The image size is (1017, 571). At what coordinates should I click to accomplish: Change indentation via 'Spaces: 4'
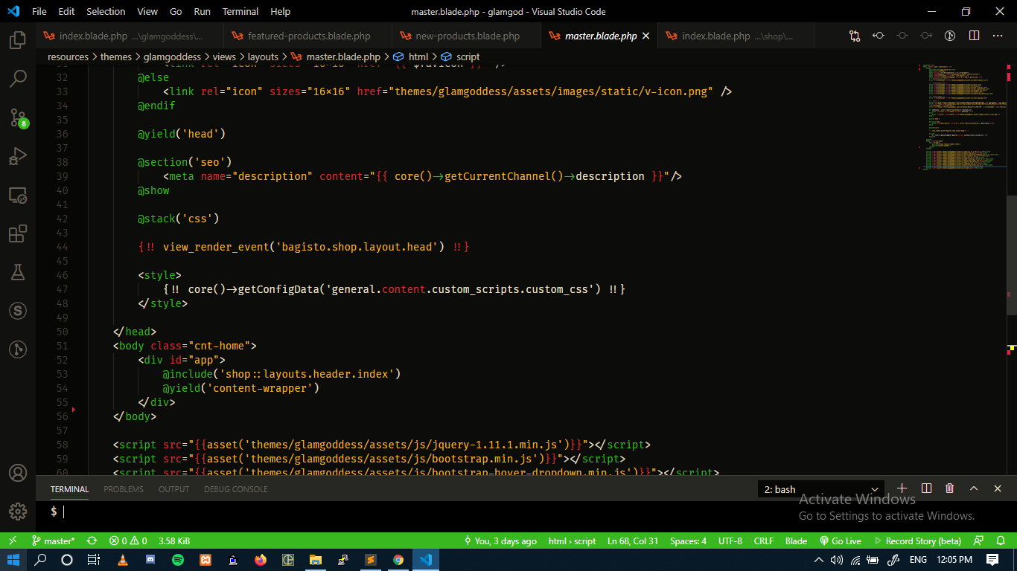point(688,541)
